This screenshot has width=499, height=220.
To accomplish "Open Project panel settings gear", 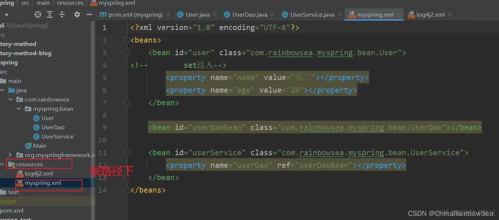I will (77, 14).
